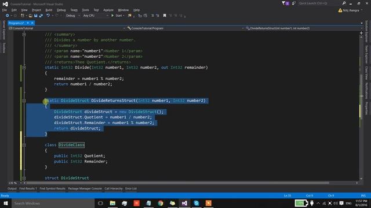Open the Project menu
371x208 pixels.
click(x=36, y=10)
